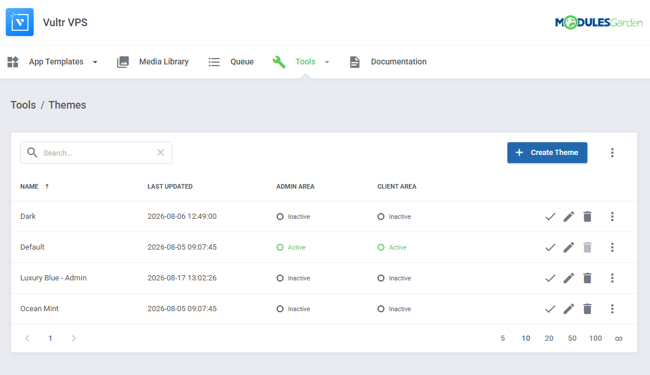Open more actions for Dark theme
Viewport: 650px width, 375px height.
612,217
